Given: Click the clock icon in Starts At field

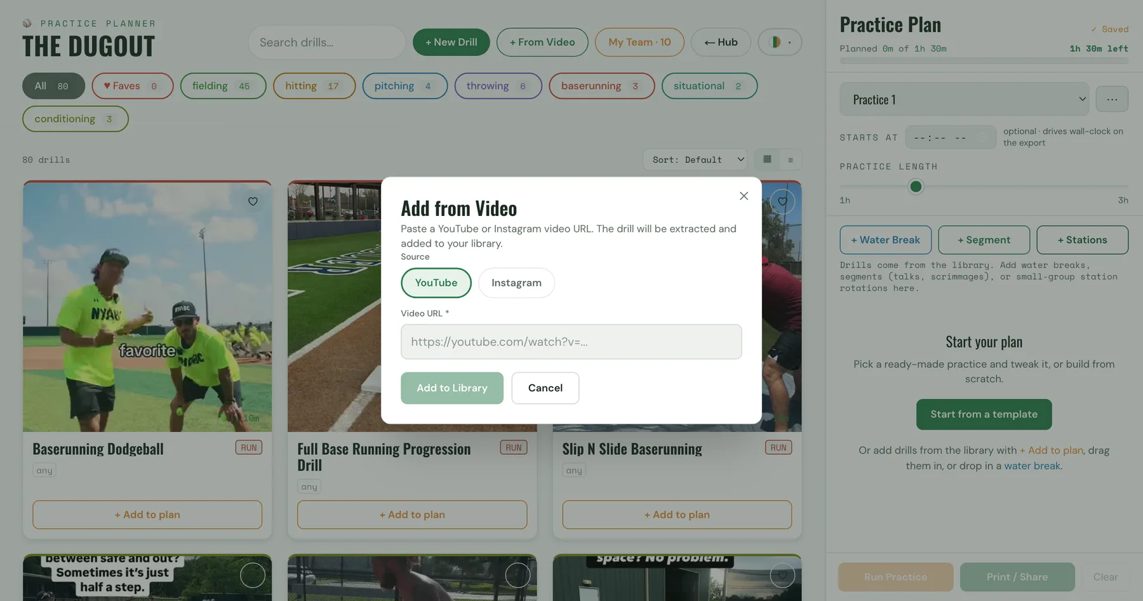Looking at the screenshot, I should click(x=983, y=137).
